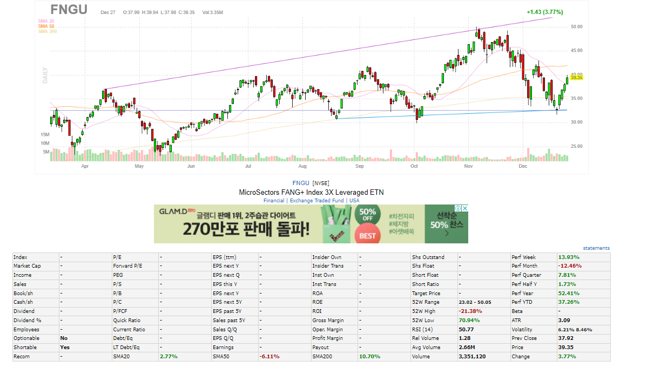The image size is (647, 368).
Task: Select the ATR value 3.09
Action: [564, 320]
